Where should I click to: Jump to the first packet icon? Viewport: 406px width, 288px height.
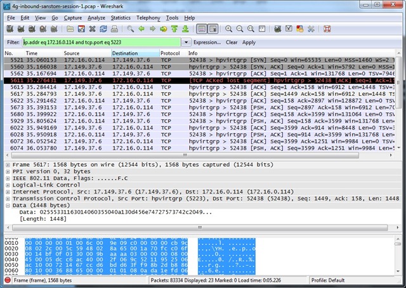click(x=174, y=29)
